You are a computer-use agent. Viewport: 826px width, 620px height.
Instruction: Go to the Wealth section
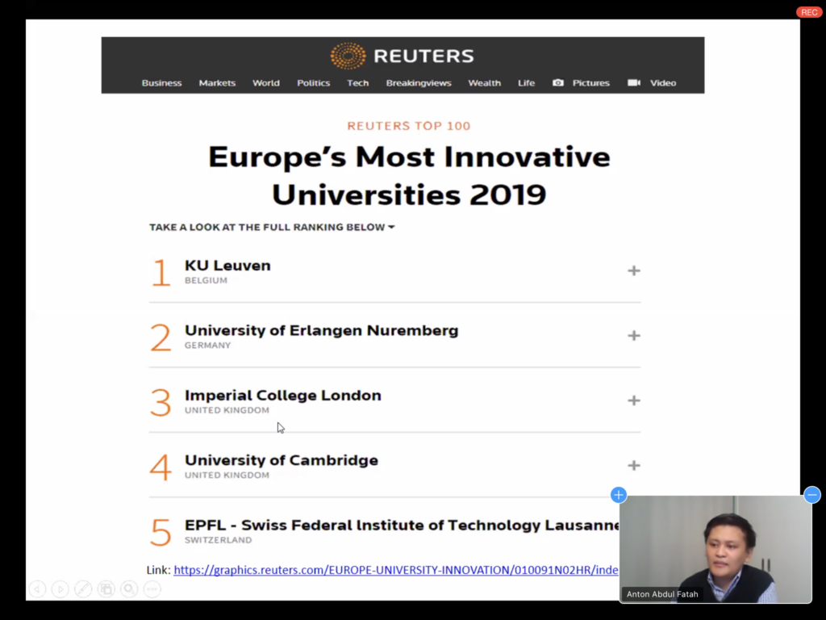point(485,83)
